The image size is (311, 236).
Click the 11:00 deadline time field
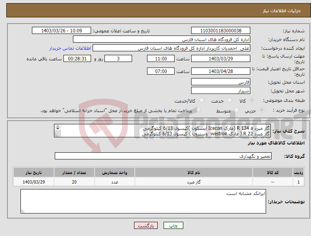click(161, 58)
